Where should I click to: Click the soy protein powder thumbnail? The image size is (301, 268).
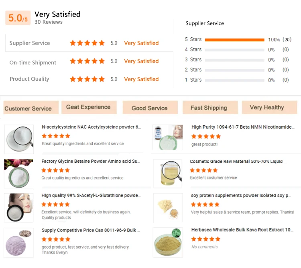click(x=168, y=208)
